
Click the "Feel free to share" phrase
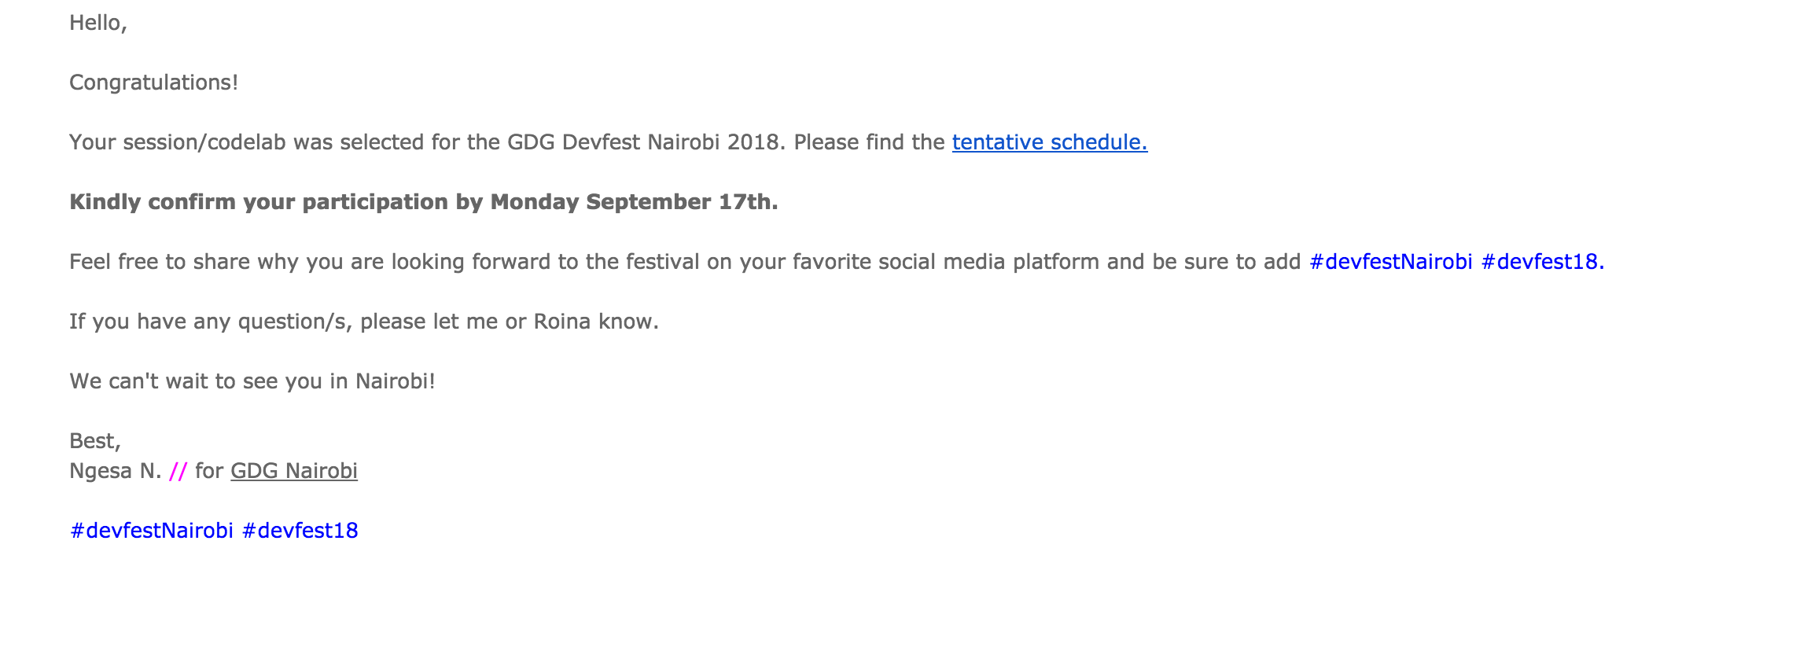click(160, 262)
